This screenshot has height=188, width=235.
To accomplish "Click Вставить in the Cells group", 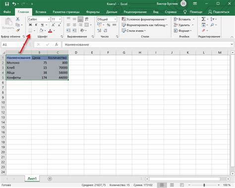I will [182, 19].
